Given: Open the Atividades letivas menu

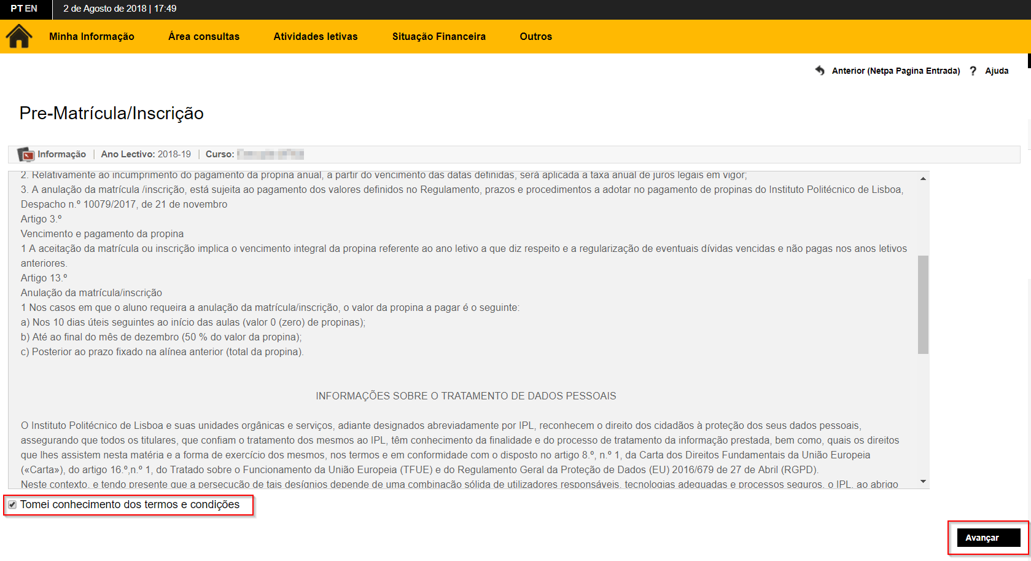Looking at the screenshot, I should click(316, 36).
